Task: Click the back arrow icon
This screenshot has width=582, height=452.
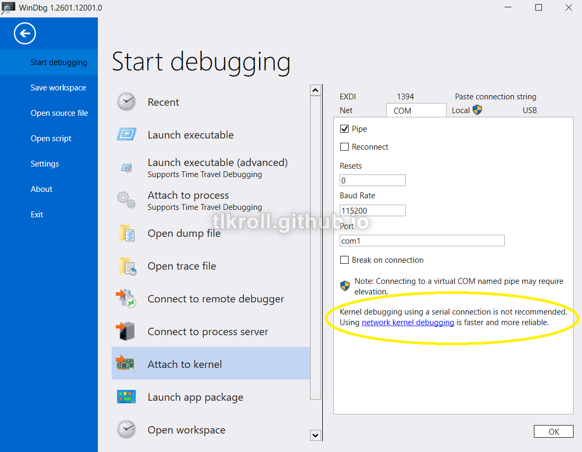Action: point(25,34)
